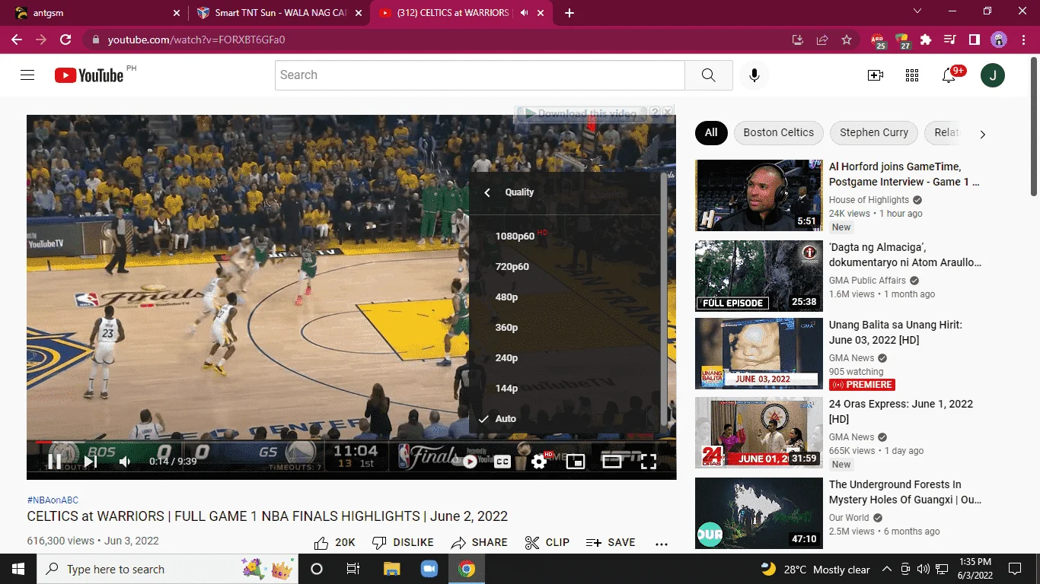Reload the page
This screenshot has width=1040, height=584.
pyautogui.click(x=65, y=40)
